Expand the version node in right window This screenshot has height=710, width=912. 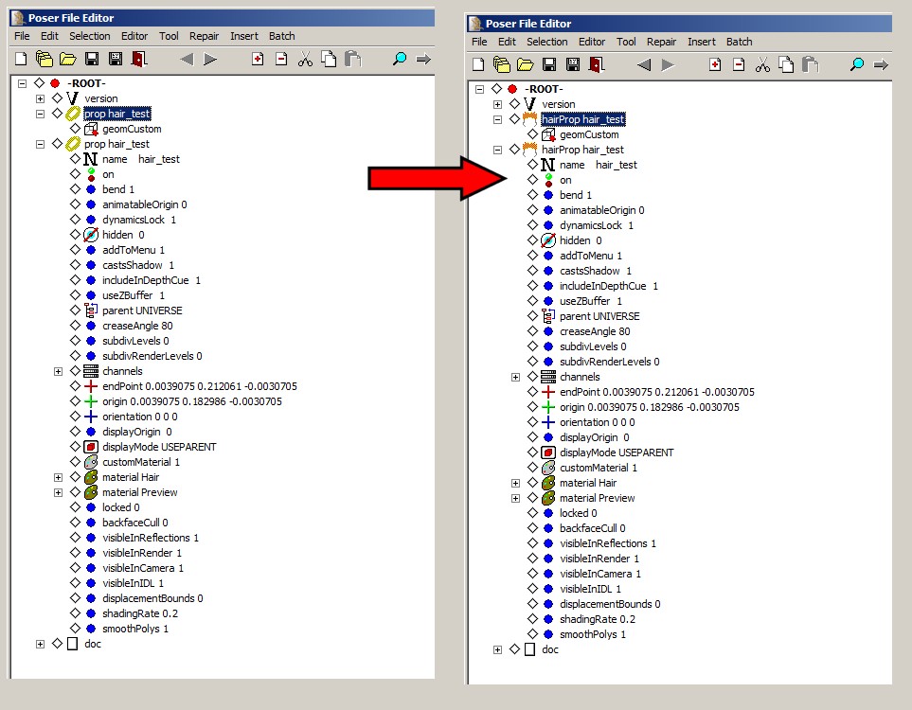(498, 105)
